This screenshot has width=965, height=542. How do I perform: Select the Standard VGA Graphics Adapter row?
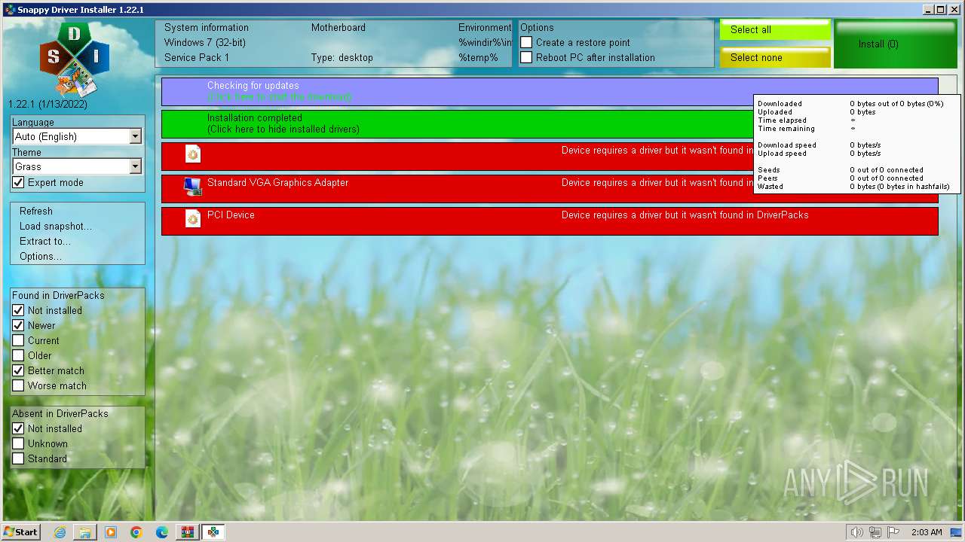(x=550, y=189)
